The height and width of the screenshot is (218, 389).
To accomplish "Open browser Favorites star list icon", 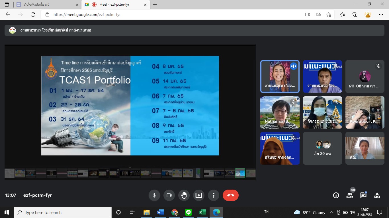I will (x=342, y=14).
